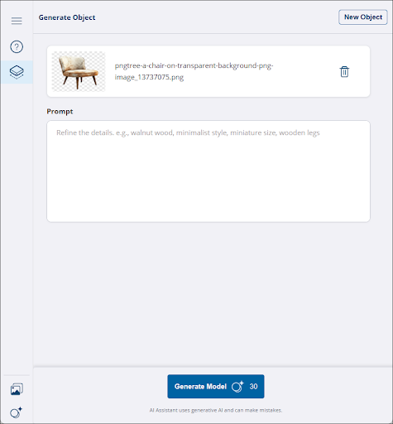This screenshot has width=393, height=424.
Task: Select the Generate Object layers icon
Action: (x=17, y=72)
